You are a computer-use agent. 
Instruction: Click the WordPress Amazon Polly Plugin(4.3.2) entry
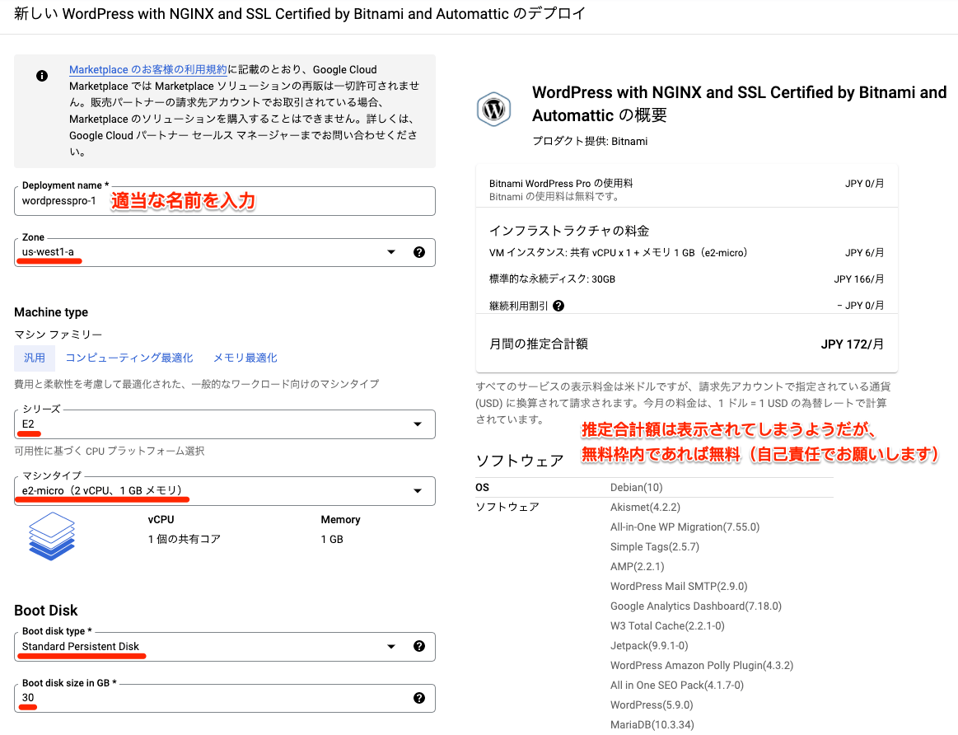coord(701,665)
